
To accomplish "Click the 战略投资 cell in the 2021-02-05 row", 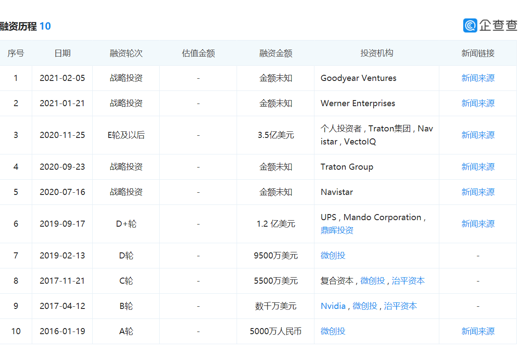I will pyautogui.click(x=126, y=78).
